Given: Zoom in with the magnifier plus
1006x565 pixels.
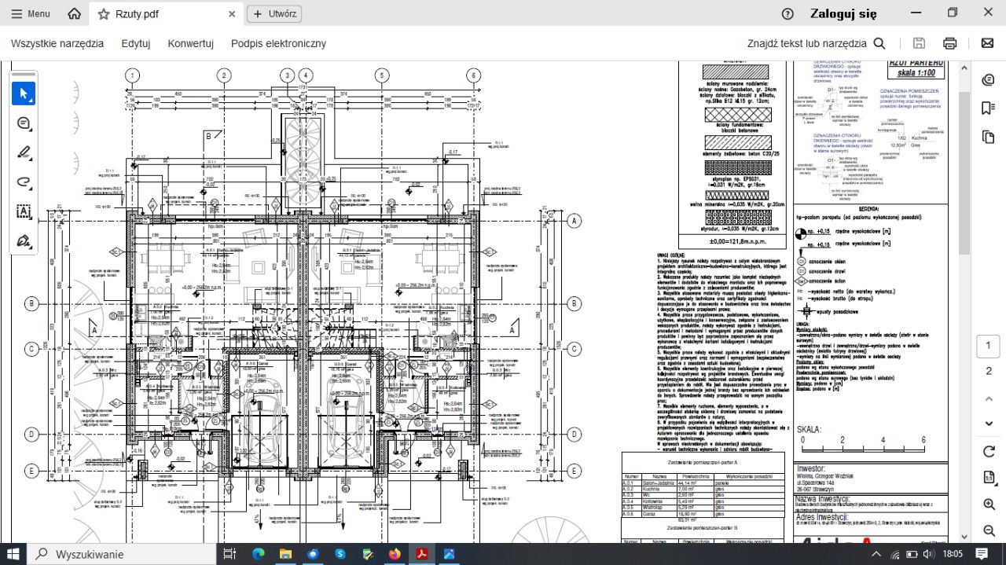Looking at the screenshot, I should [x=989, y=504].
